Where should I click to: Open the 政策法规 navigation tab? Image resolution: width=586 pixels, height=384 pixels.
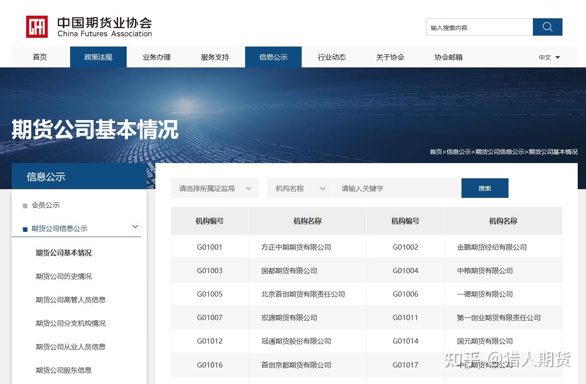click(x=98, y=57)
